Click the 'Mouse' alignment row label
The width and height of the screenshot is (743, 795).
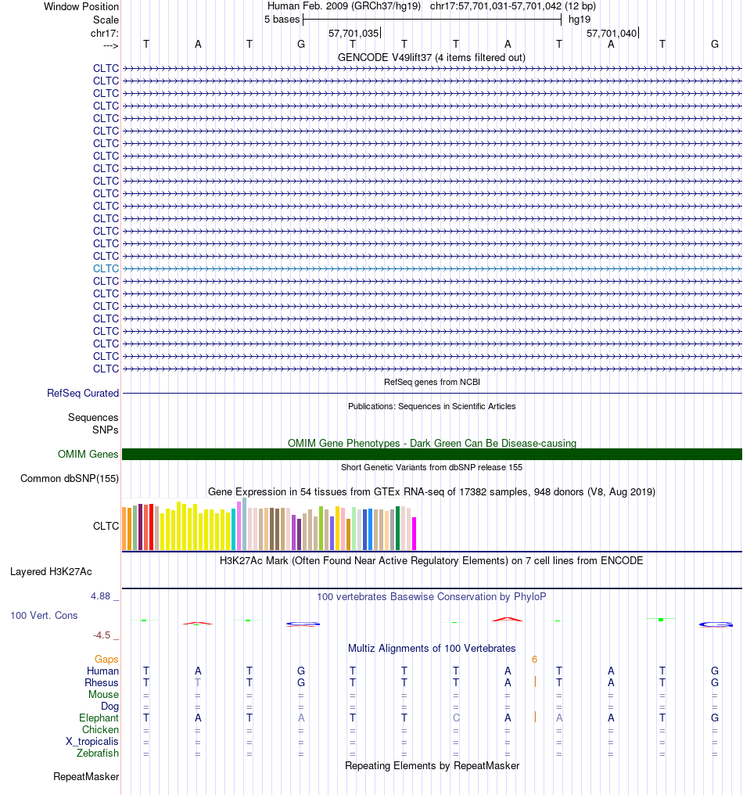[103, 694]
